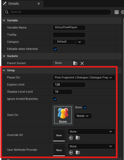
Task: Use selected asset arrow for User Methods Provider
Action: click(x=71, y=153)
